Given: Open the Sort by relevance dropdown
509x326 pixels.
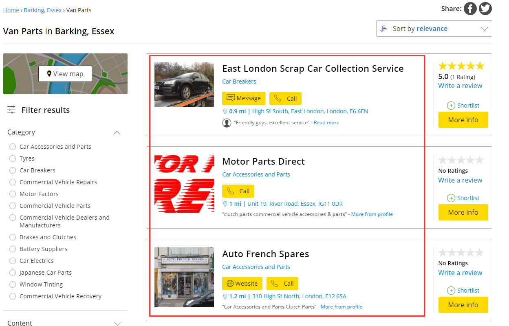Looking at the screenshot, I should click(x=434, y=29).
